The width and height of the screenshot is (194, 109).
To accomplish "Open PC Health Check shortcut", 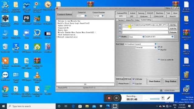I will coord(26,7).
